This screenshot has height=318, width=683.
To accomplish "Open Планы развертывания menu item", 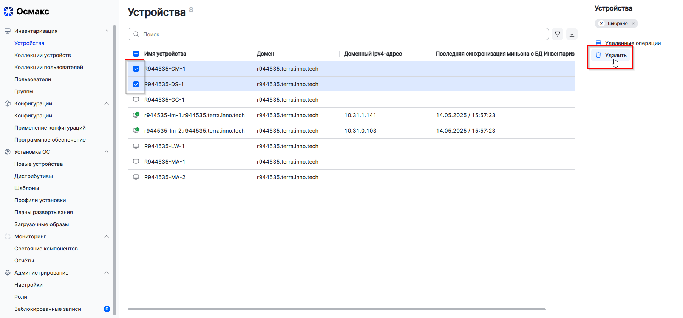I will [x=43, y=212].
